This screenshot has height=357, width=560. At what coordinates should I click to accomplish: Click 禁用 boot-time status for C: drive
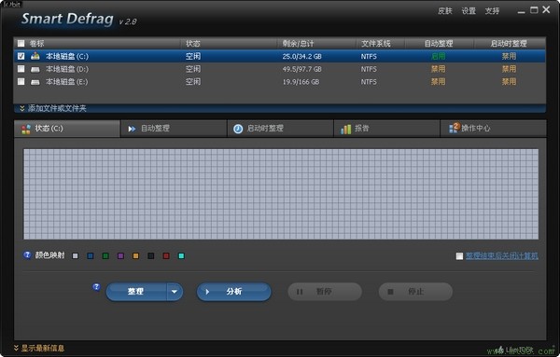click(x=509, y=56)
